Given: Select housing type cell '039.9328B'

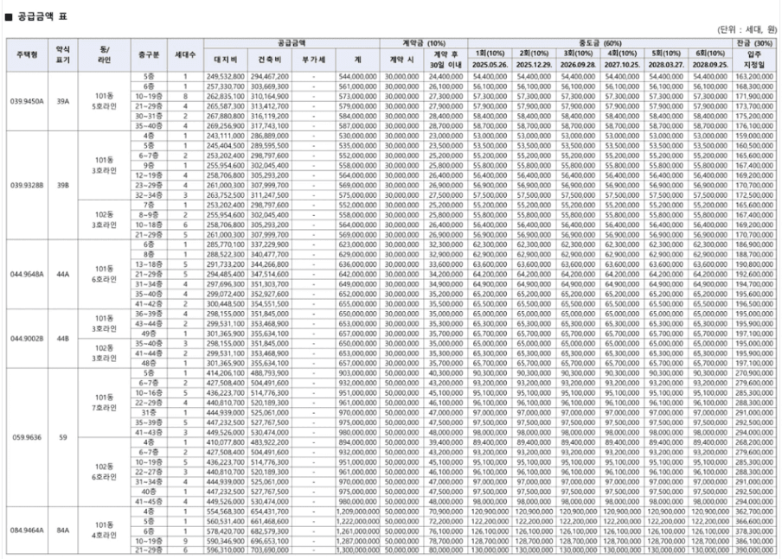Looking at the screenshot, I should click(27, 186).
